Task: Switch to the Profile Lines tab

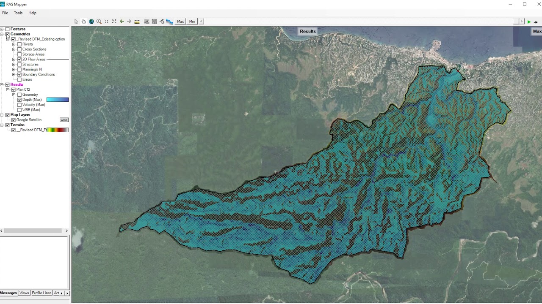Action: [41, 293]
